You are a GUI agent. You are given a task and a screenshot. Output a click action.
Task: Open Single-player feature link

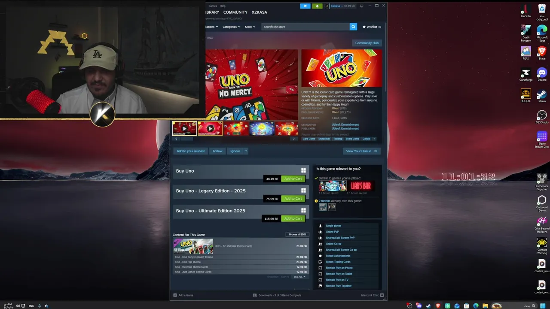[x=333, y=226]
